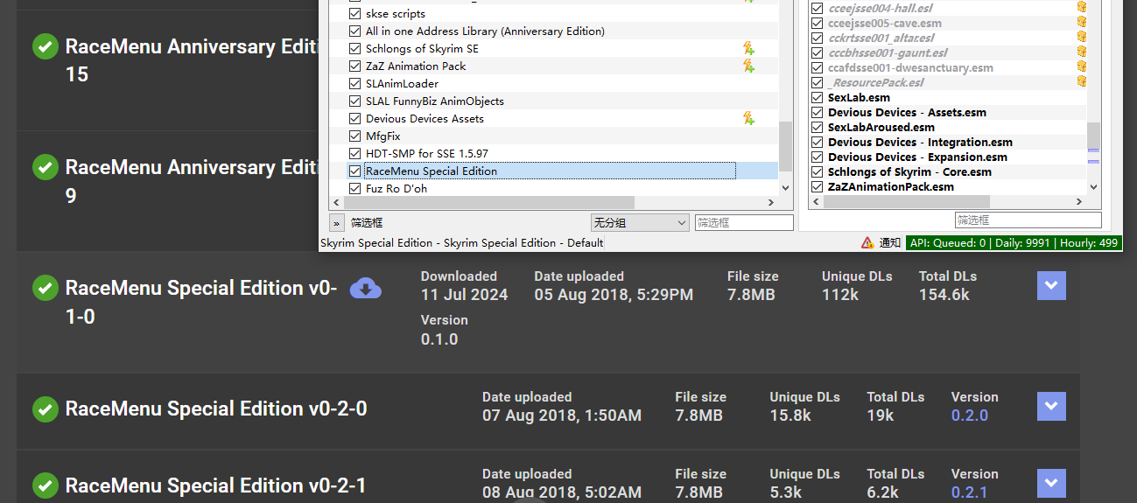Disable the MfgFix mod checkbox
The image size is (1137, 503).
pyautogui.click(x=354, y=136)
